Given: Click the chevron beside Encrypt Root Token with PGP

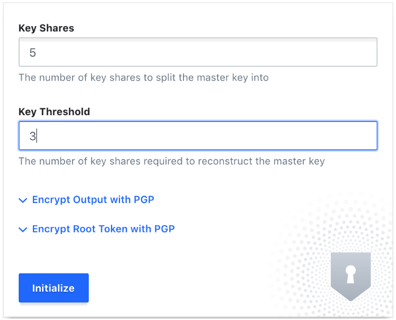Looking at the screenshot, I should click(23, 229).
